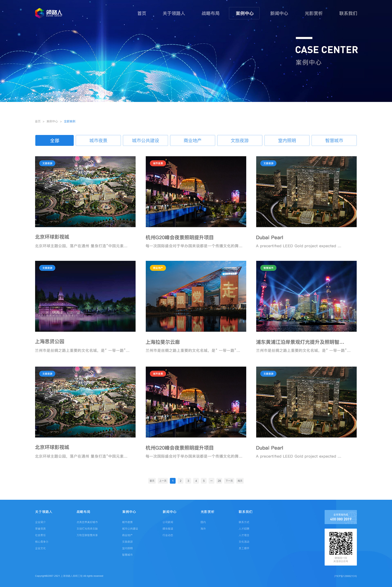Click the orange 商业地产 badge on thumbnail

(158, 268)
